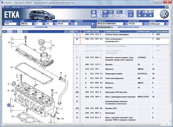Zoom in on the illustration with plus magnifier
173x127 pixels.
(5, 32)
